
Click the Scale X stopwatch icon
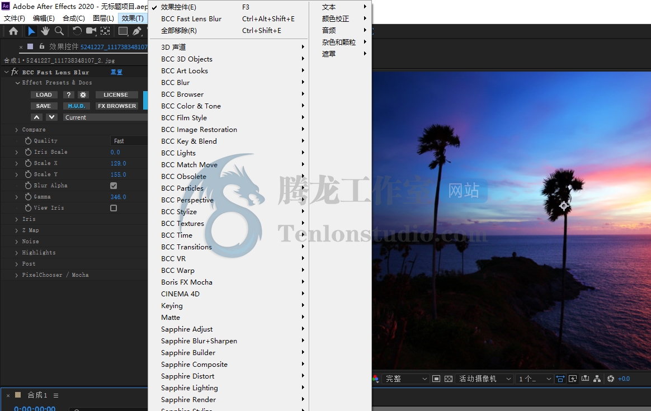(28, 163)
